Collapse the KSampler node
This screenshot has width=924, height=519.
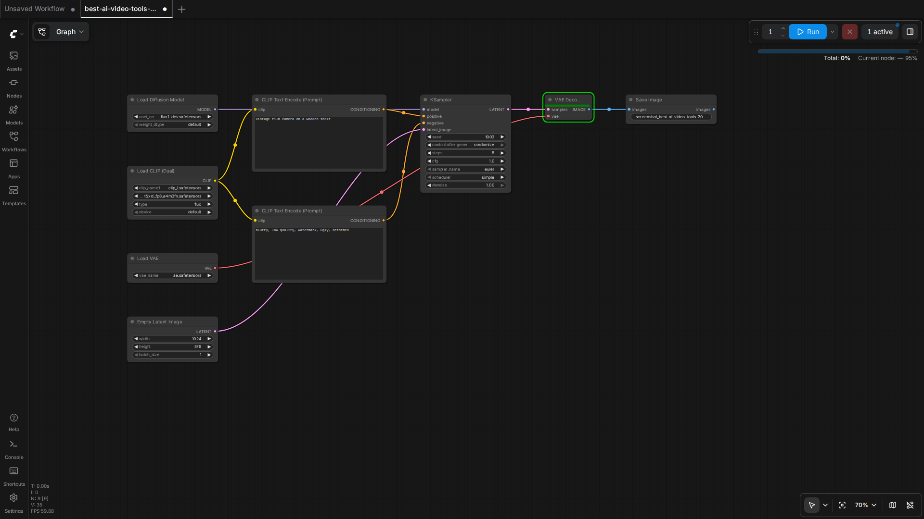point(425,100)
